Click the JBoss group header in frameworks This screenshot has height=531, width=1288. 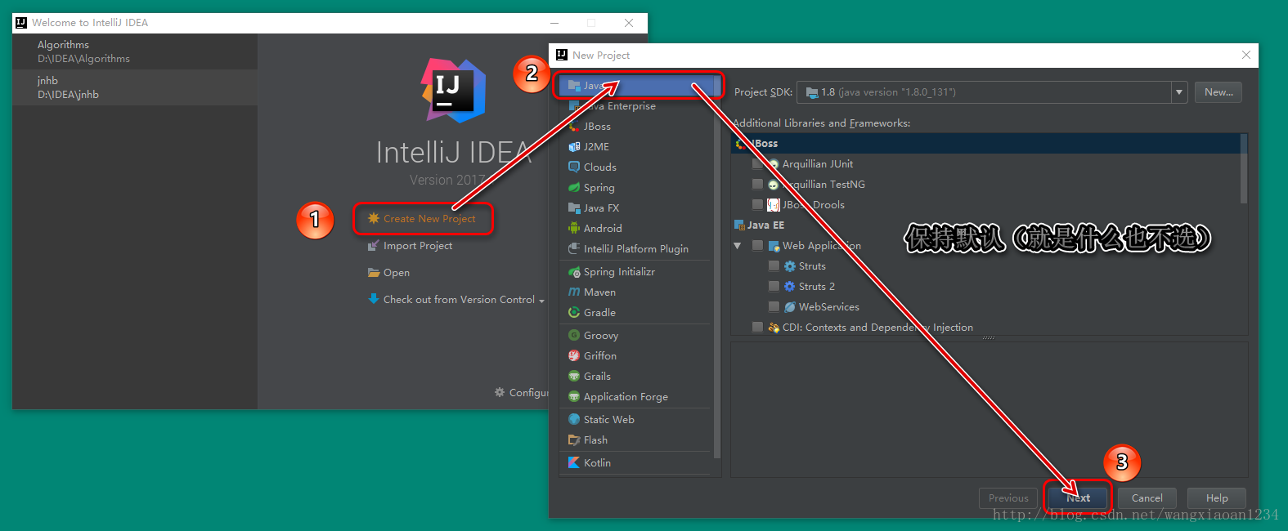[985, 144]
